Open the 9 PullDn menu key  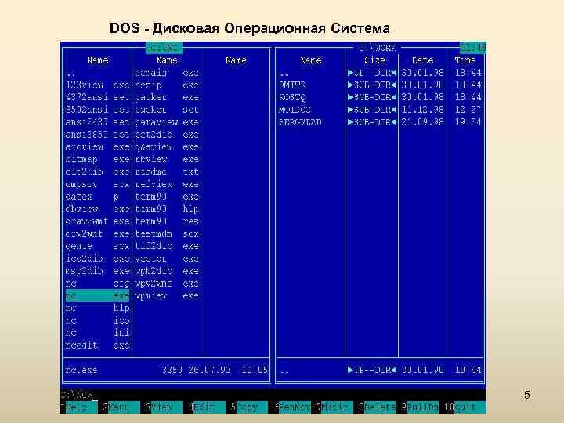[420, 407]
